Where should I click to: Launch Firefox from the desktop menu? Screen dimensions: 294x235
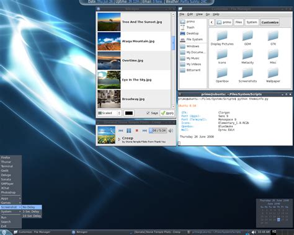(11, 157)
